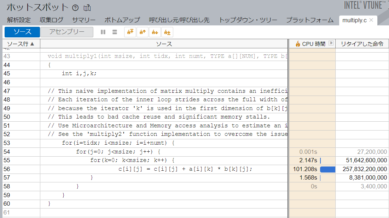This screenshot has width=389, height=218.
Task: Close the multiply.c tab
Action: click(x=371, y=20)
